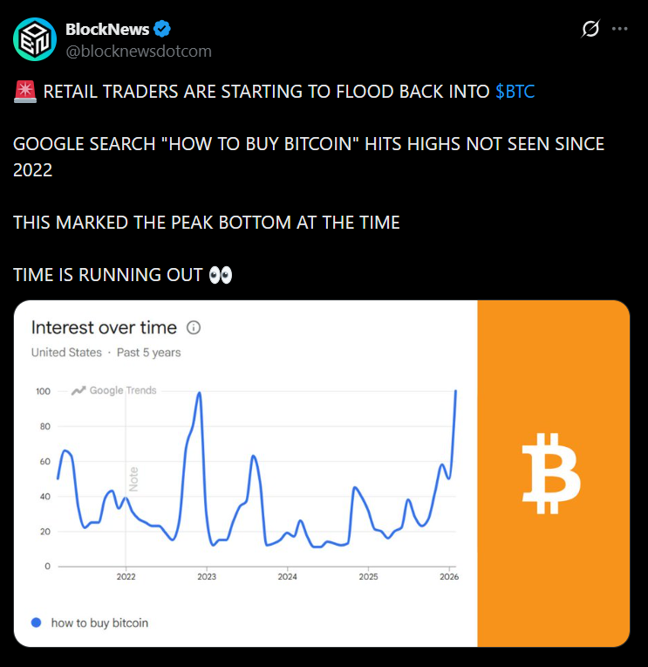The width and height of the screenshot is (648, 667).
Task: Open the @blocknewsdotcom handle
Action: coord(139,51)
